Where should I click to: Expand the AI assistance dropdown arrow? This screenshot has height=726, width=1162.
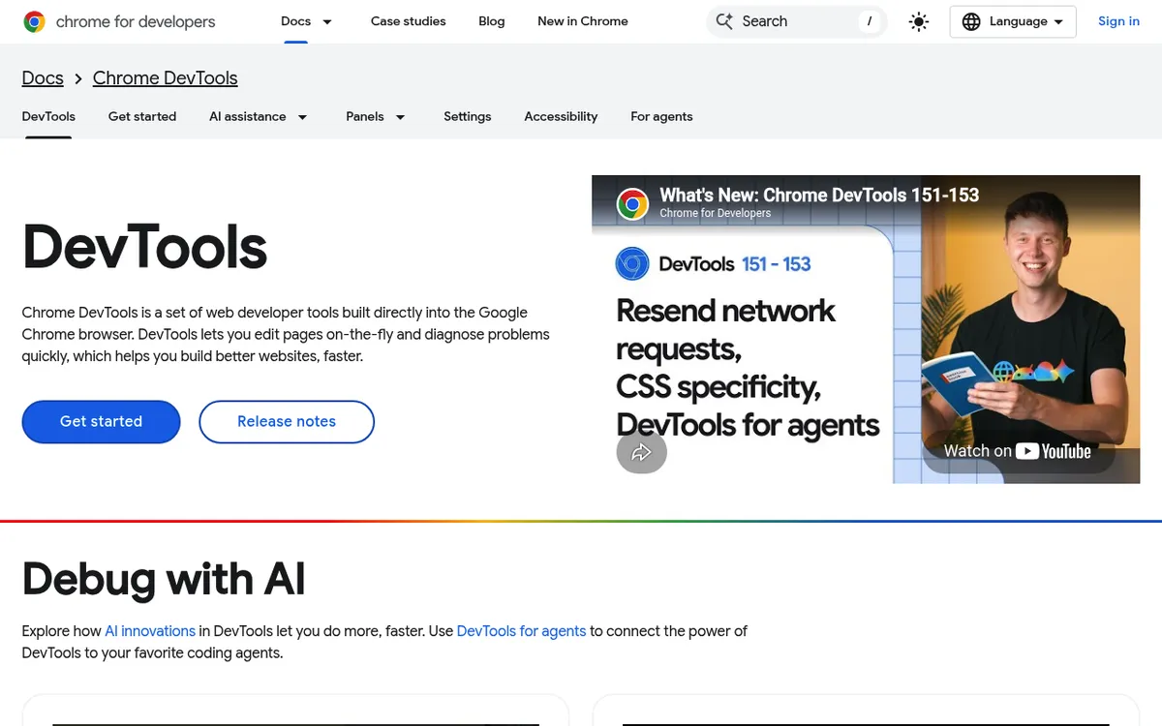[302, 117]
